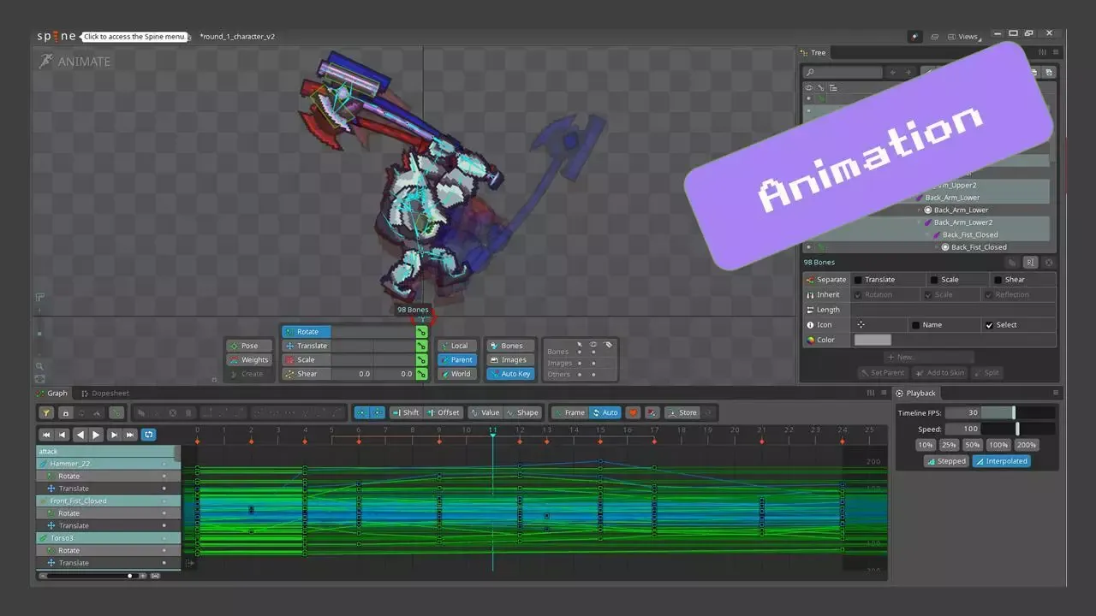Open the Spine logo menu
This screenshot has width=1096, height=616.
57,37
